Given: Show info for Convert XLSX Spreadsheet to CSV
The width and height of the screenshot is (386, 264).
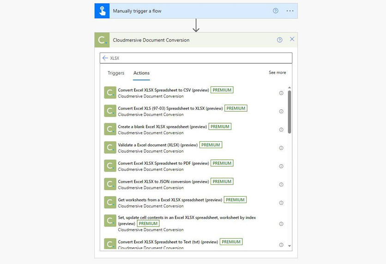Looking at the screenshot, I should tap(281, 93).
